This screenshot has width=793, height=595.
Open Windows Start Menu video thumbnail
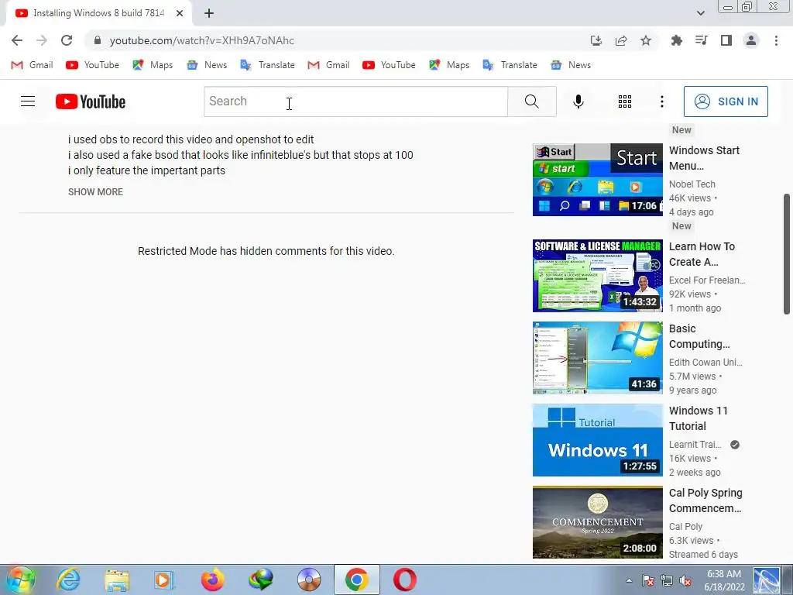coord(597,180)
